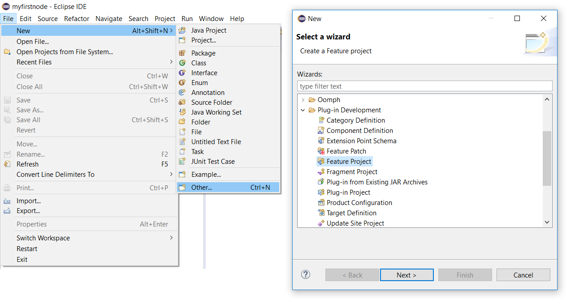Click the type filter text field

click(424, 86)
